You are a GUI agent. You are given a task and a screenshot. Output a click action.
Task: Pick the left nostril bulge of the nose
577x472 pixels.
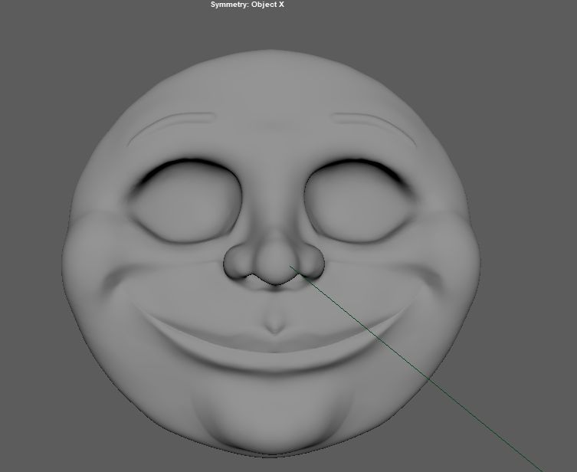pos(238,261)
